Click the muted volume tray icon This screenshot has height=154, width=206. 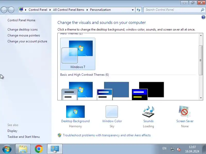point(179,149)
